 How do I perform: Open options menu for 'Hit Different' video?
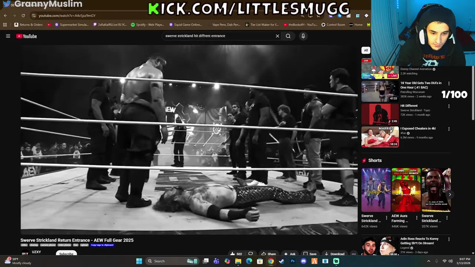tap(449, 106)
